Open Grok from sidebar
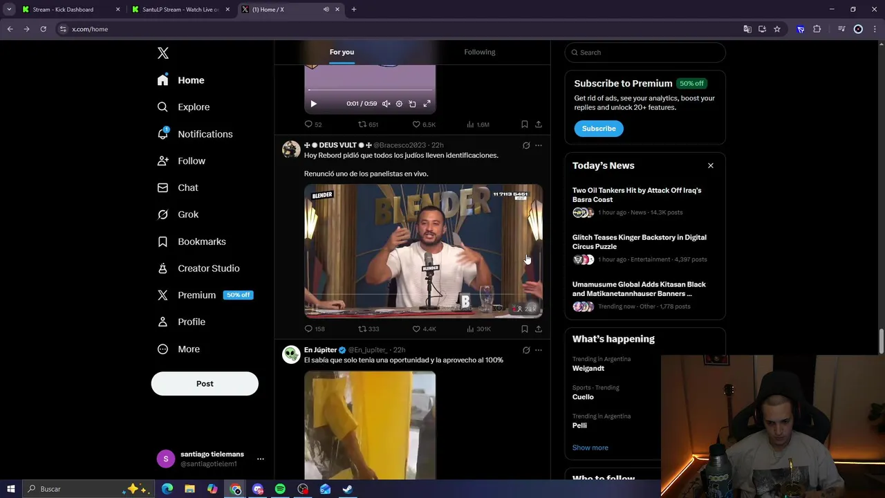Viewport: 885px width, 498px height. [178, 214]
